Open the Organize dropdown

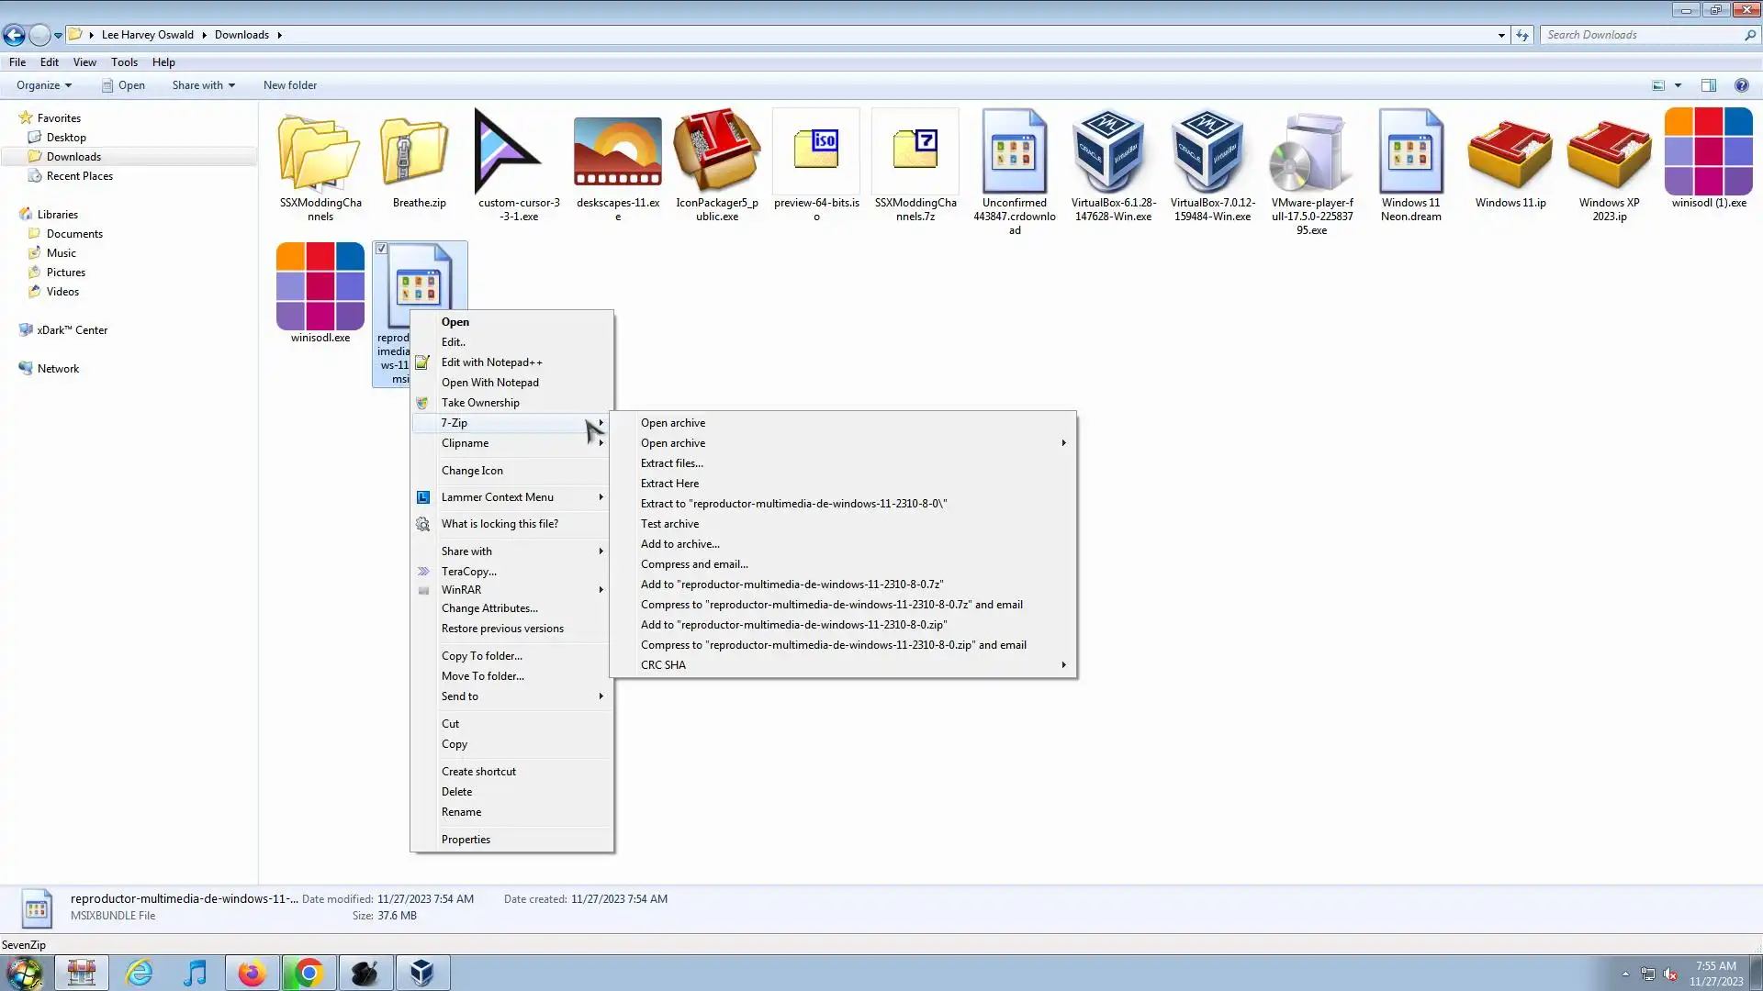coord(43,85)
